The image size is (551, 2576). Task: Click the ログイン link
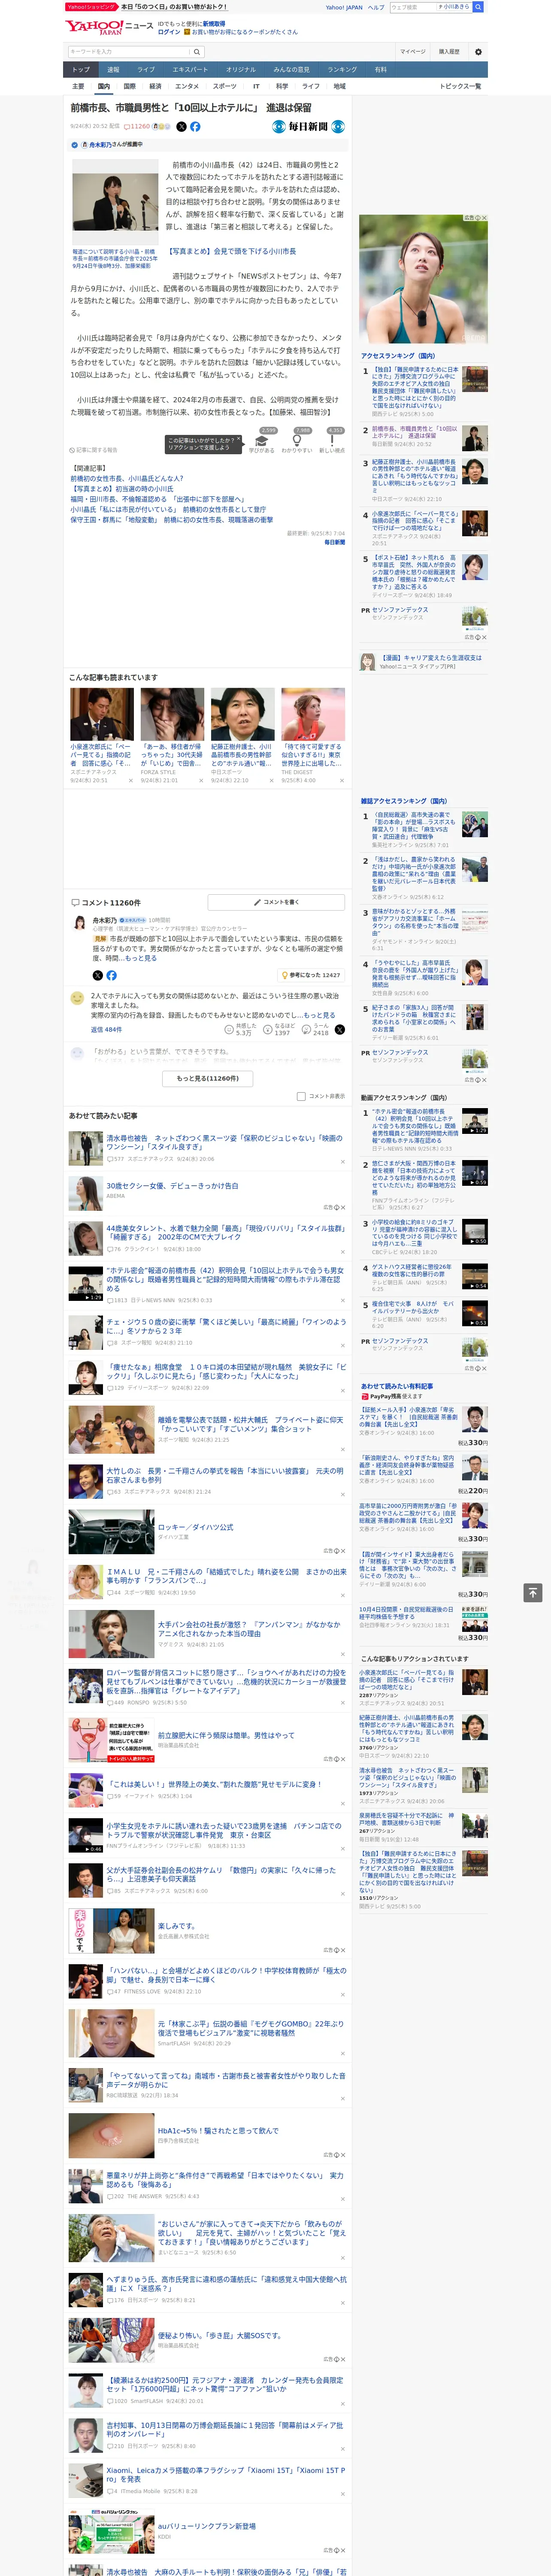(169, 32)
